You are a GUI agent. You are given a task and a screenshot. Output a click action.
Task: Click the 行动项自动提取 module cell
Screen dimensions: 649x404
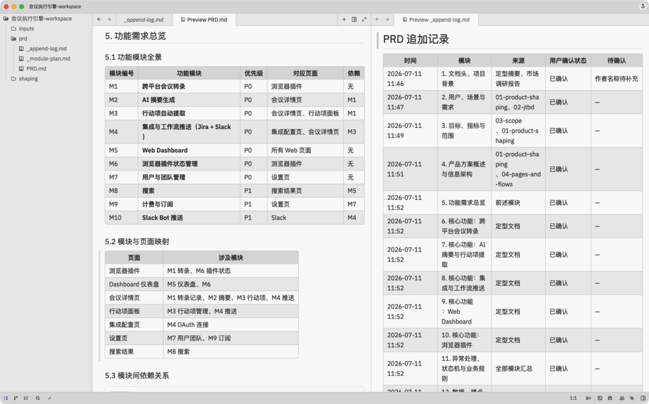189,113
